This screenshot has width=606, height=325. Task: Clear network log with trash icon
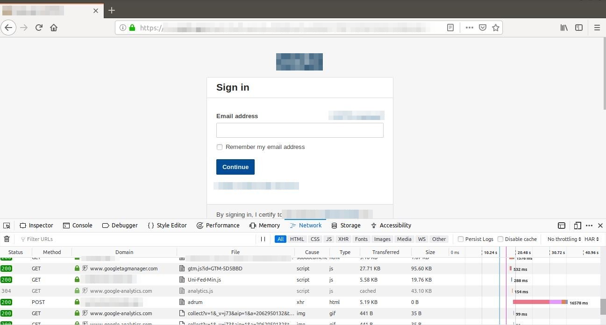click(x=7, y=239)
